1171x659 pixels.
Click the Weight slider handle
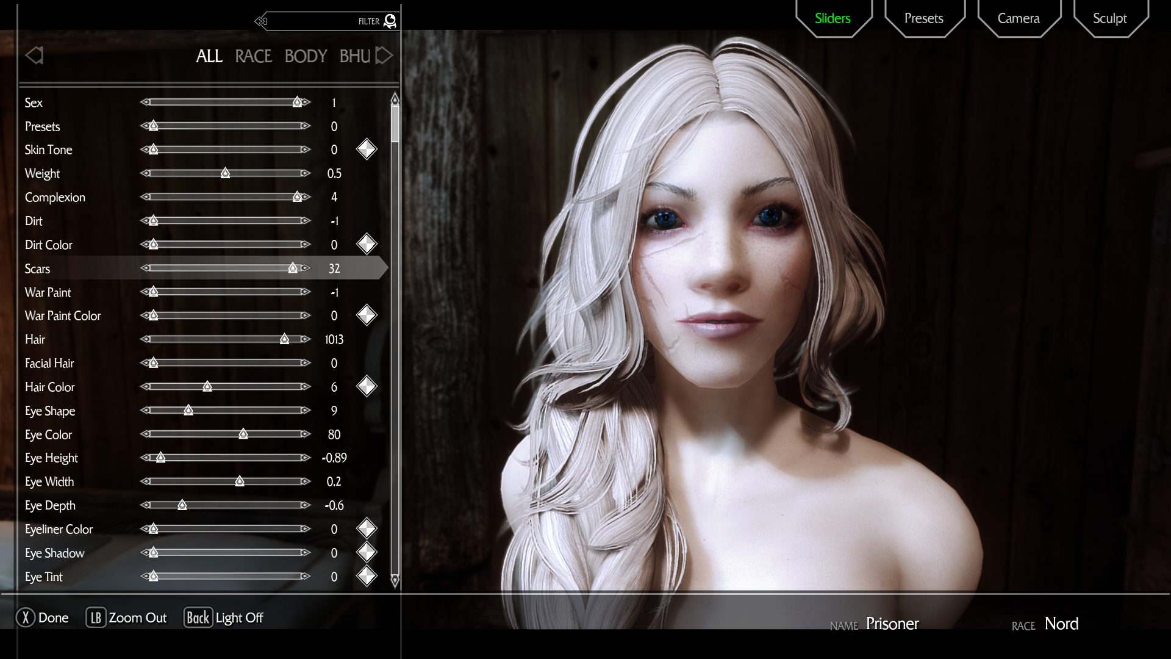pyautogui.click(x=225, y=173)
